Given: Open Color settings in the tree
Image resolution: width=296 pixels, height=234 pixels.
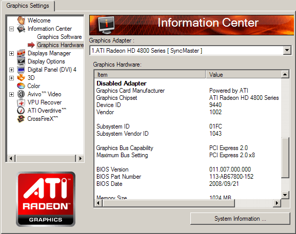Looking at the screenshot, I should [34, 86].
